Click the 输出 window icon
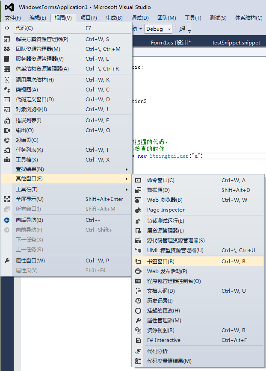Screen dimensions: 266x371 pyautogui.click(x=7, y=130)
